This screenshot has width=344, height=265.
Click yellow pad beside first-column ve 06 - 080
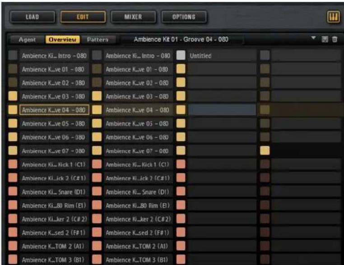tap(13, 137)
